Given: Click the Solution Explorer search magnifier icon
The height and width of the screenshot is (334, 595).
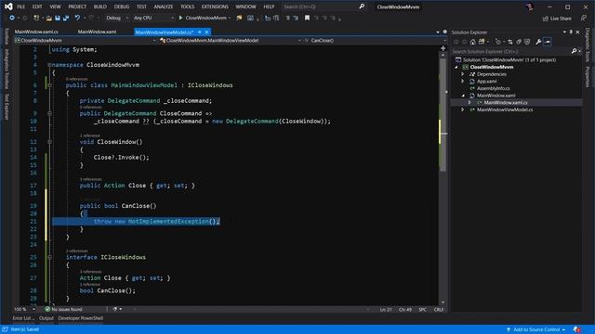Looking at the screenshot, I should (575, 51).
